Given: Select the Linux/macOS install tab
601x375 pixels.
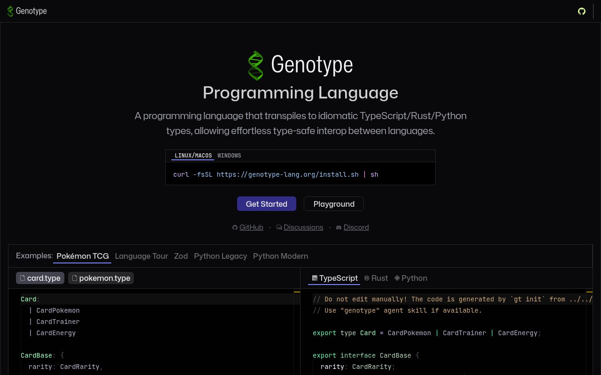Looking at the screenshot, I should click(193, 156).
